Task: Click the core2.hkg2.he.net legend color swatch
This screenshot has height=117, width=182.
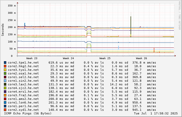Action: point(5,66)
